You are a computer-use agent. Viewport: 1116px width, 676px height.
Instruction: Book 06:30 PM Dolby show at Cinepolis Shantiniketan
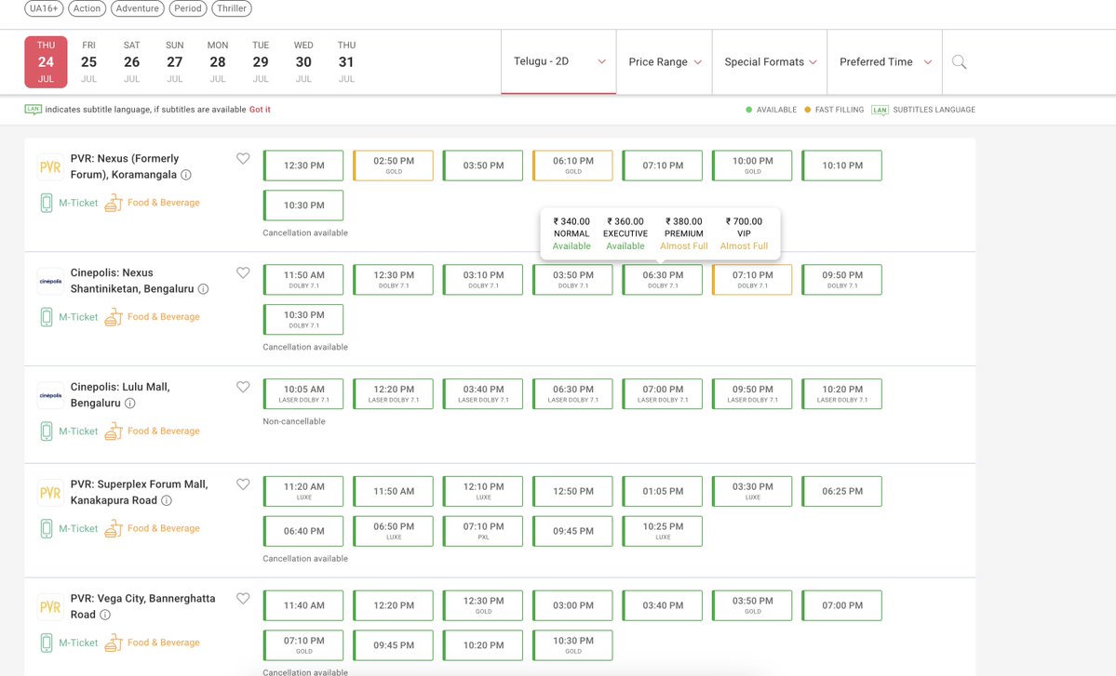tap(663, 279)
